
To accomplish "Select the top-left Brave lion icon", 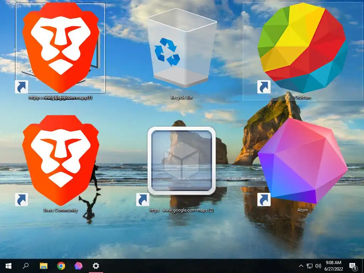I will (60, 48).
